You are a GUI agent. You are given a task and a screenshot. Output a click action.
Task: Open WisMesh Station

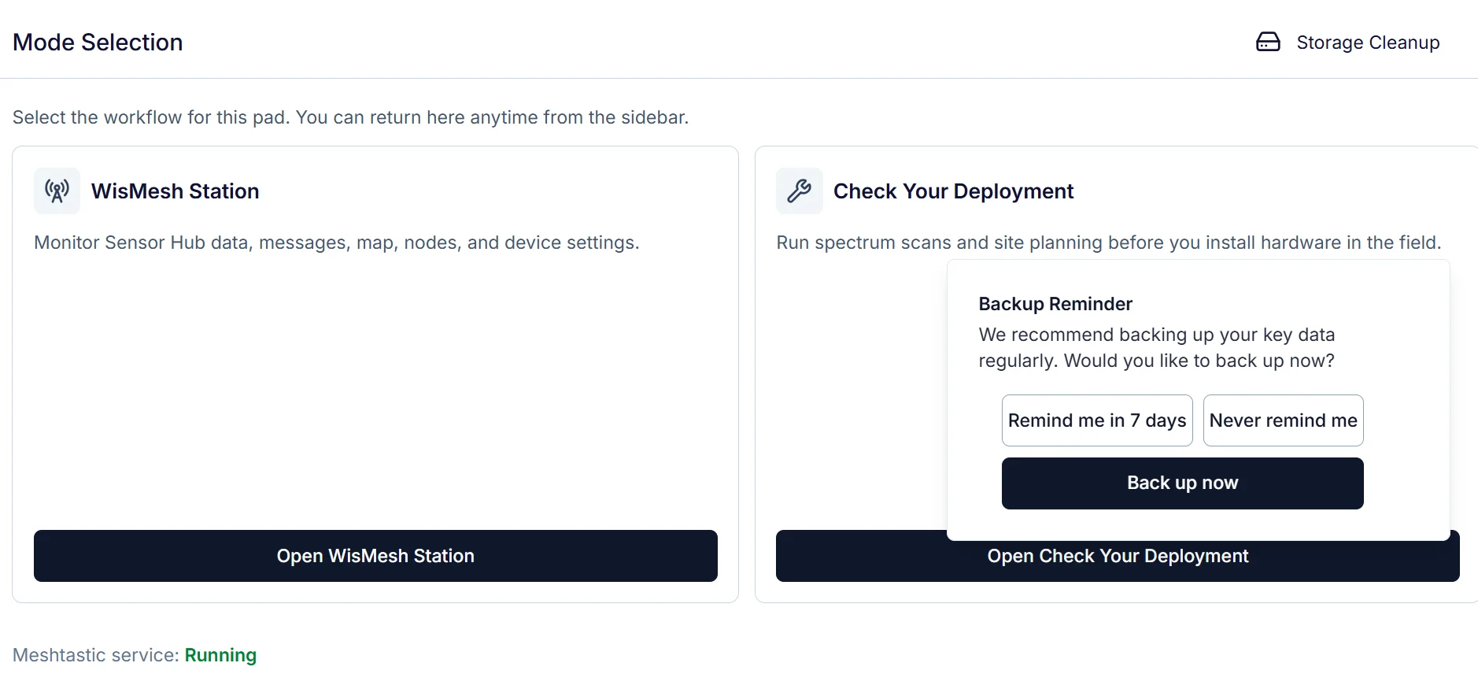(x=375, y=556)
